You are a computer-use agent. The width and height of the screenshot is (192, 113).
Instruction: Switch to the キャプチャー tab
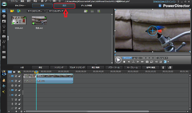tap(20, 6)
